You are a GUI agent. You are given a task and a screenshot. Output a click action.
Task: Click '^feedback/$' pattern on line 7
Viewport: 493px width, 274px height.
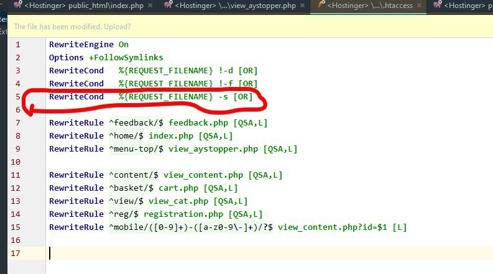coord(136,123)
